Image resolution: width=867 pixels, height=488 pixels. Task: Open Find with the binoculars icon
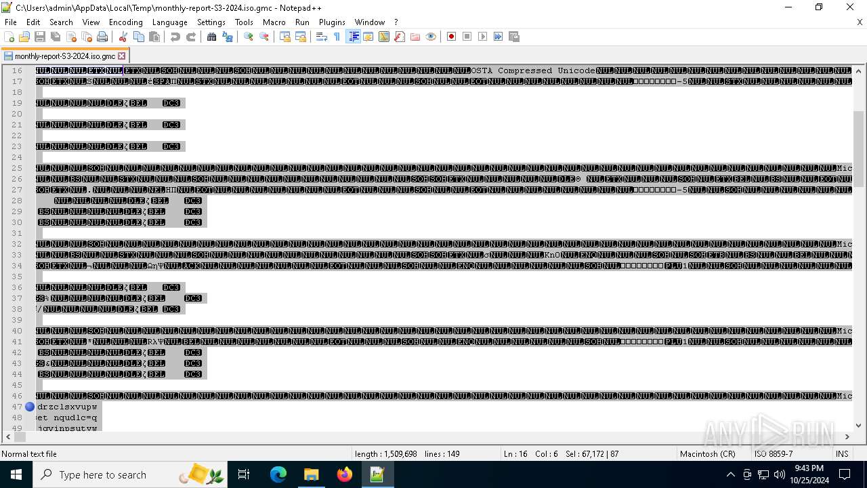coord(212,37)
